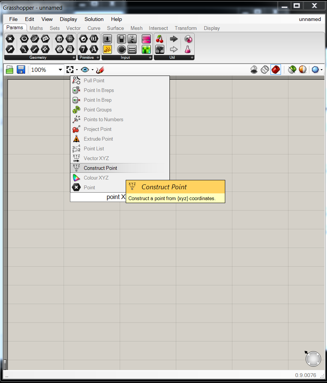Screen dimensions: 327x383
Task: Expand the Geometry panel
Action: 74,57
